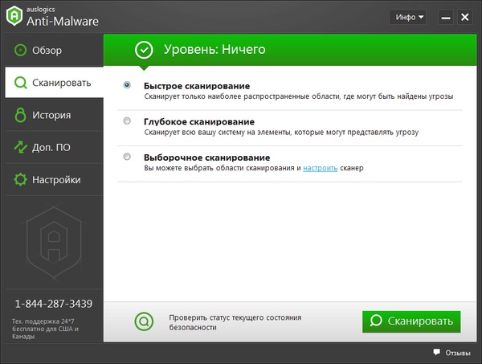Click the round scan status icon at bottom
Image resolution: width=482 pixels, height=364 pixels.
[144, 321]
